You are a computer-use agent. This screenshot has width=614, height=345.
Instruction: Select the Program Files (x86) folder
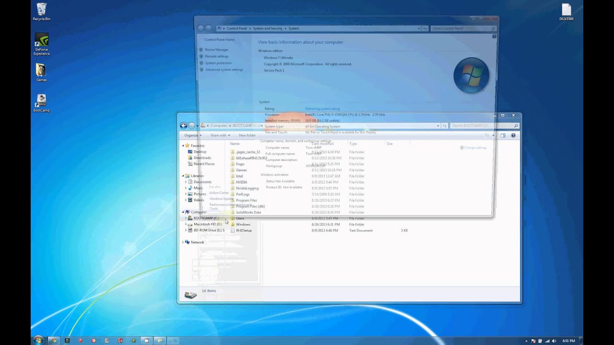(250, 207)
